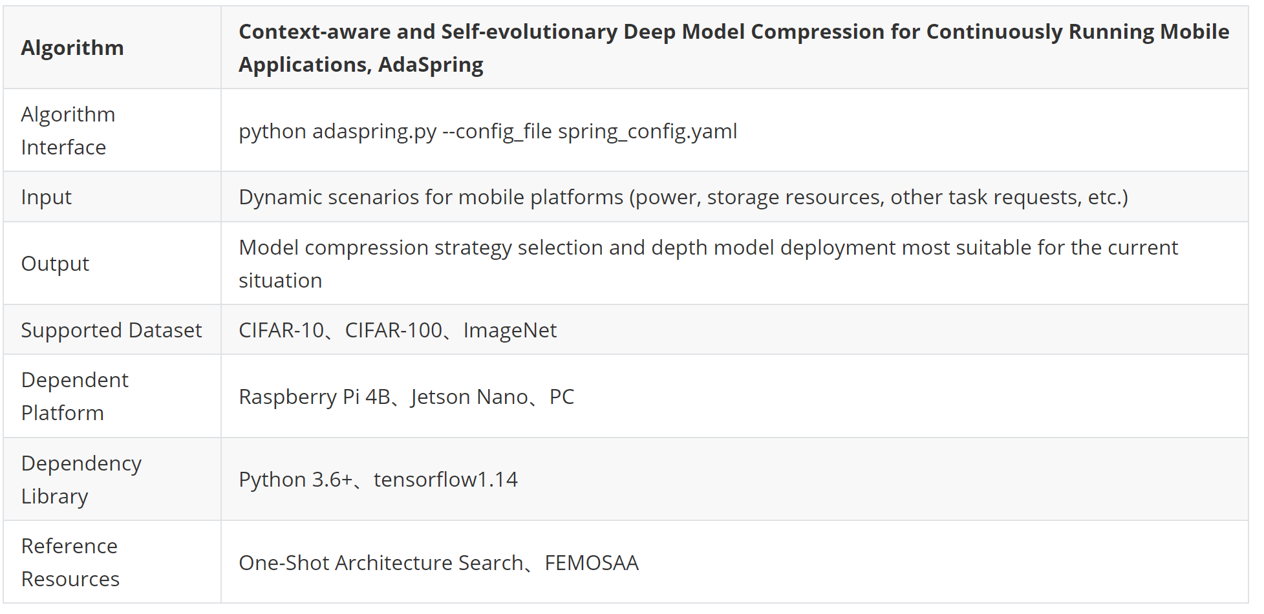Click the Input row label
This screenshot has height=614, width=1264.
pos(47,197)
